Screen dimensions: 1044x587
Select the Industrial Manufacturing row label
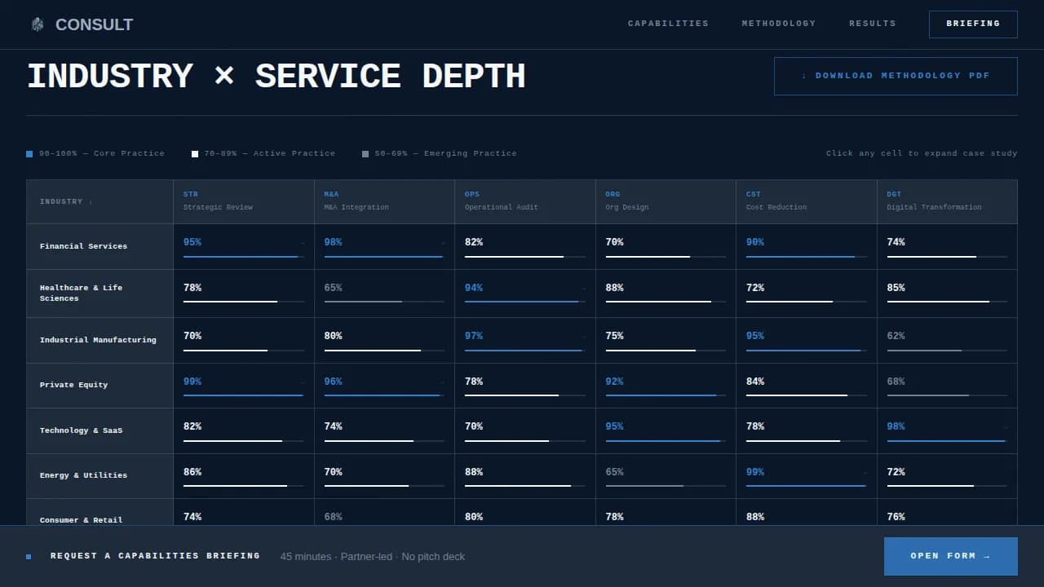(100, 340)
